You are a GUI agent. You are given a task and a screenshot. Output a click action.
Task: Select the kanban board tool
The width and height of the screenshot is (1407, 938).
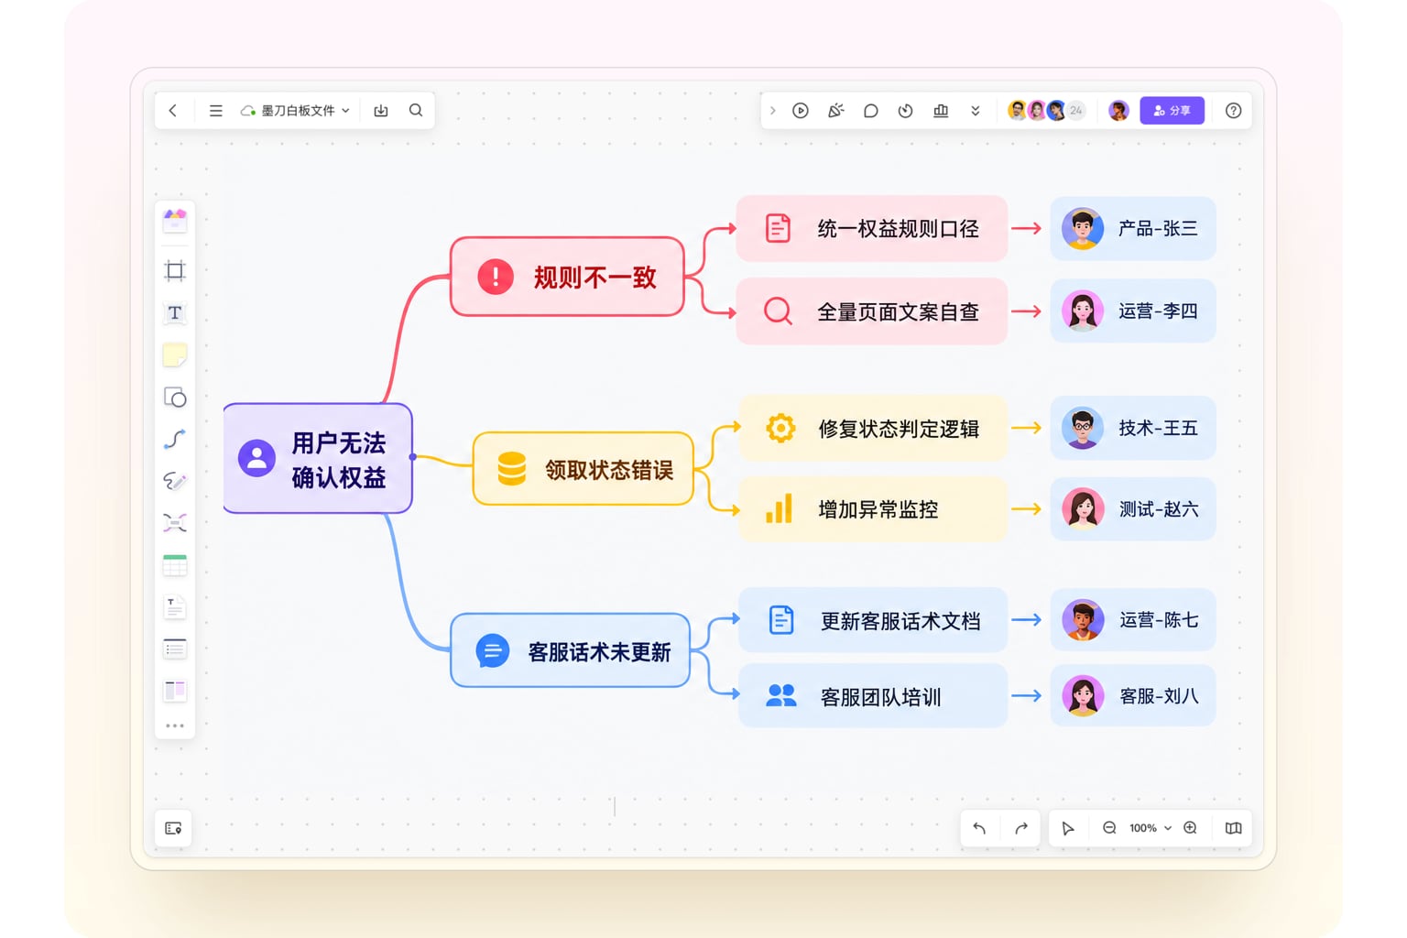tap(175, 691)
